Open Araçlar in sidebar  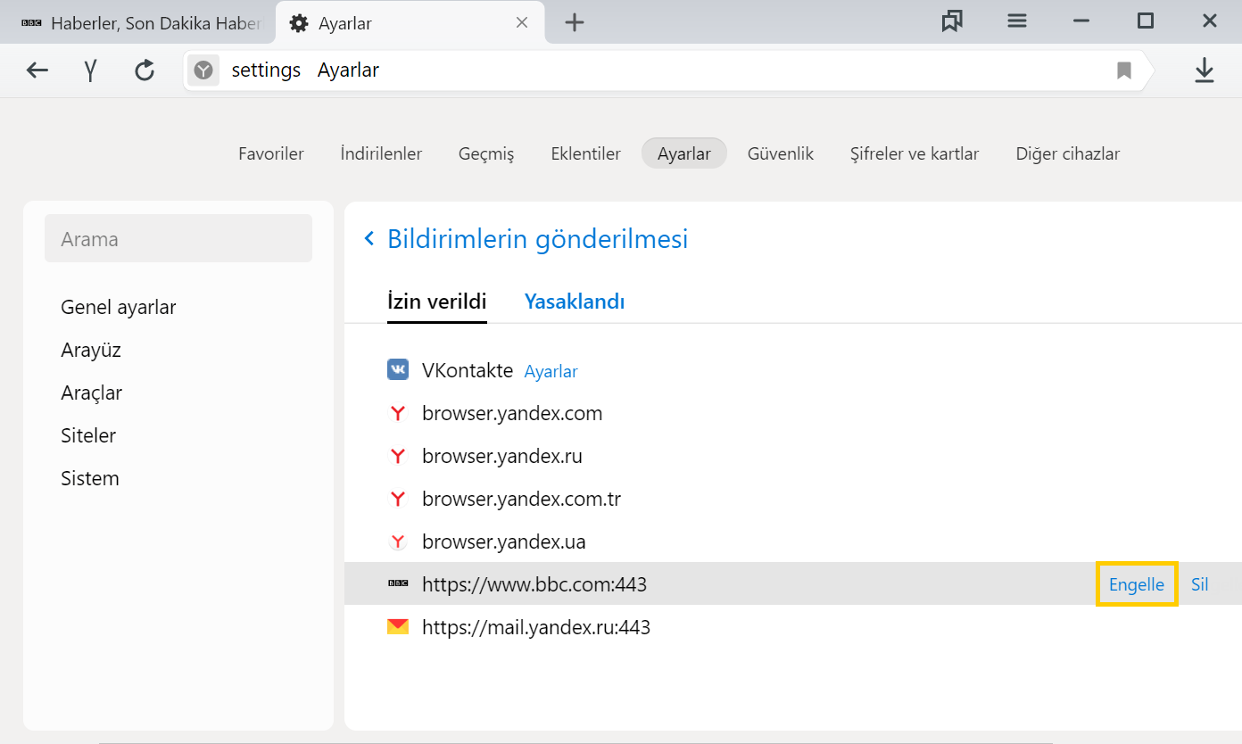(x=92, y=393)
